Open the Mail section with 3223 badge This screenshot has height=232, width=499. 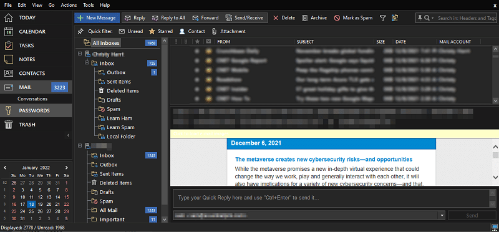(x=36, y=87)
